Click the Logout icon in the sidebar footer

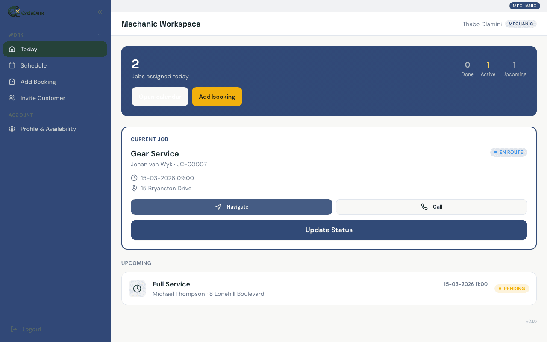click(x=12, y=329)
